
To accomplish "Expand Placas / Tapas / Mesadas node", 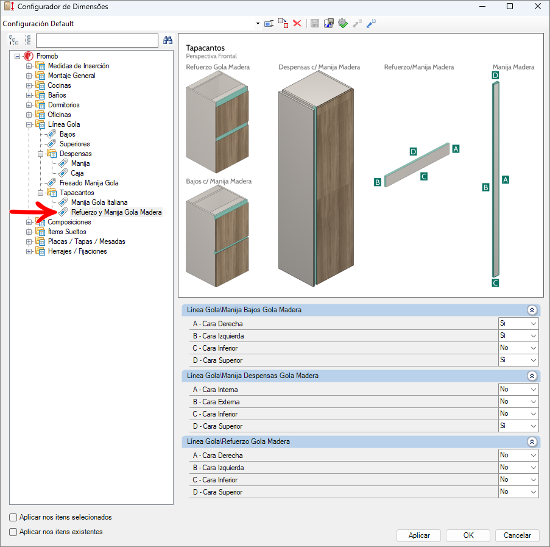I will click(x=29, y=241).
